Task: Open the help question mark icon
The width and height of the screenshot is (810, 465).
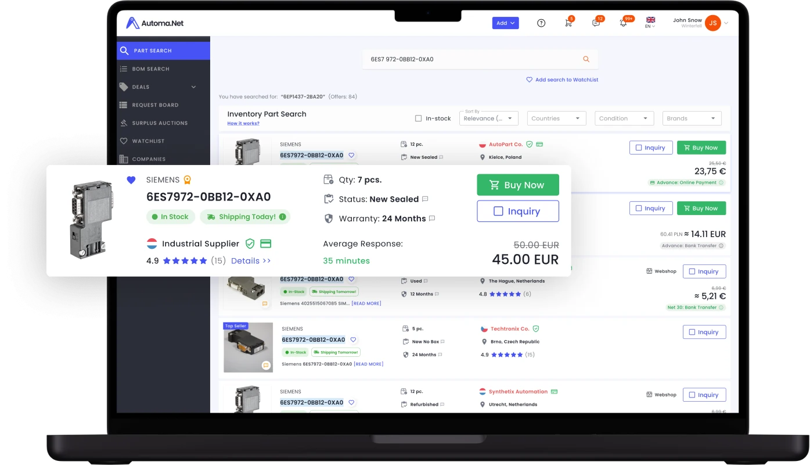Action: click(541, 23)
